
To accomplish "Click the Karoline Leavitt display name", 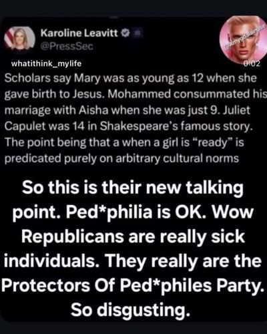I will click(x=79, y=33).
